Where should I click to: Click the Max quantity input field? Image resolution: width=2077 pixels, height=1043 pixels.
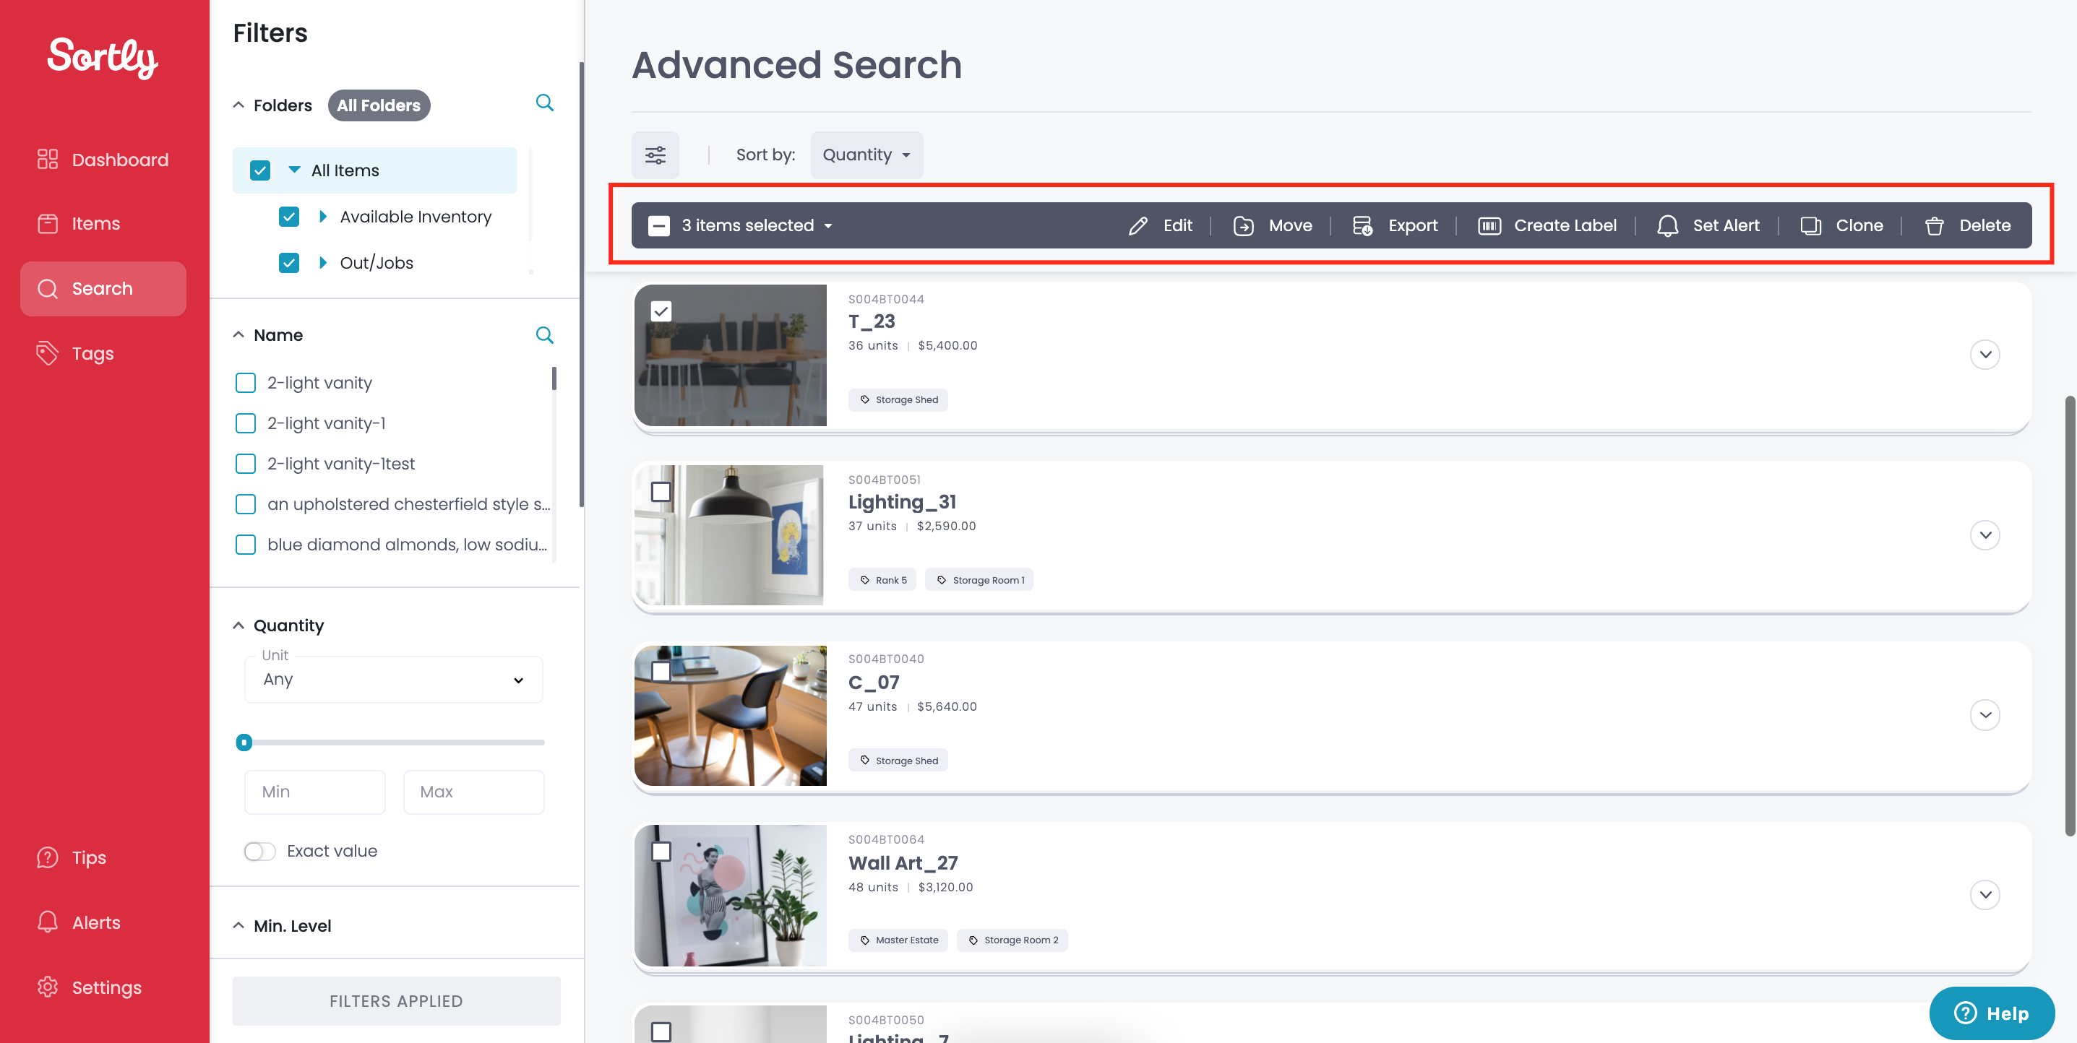click(x=473, y=792)
